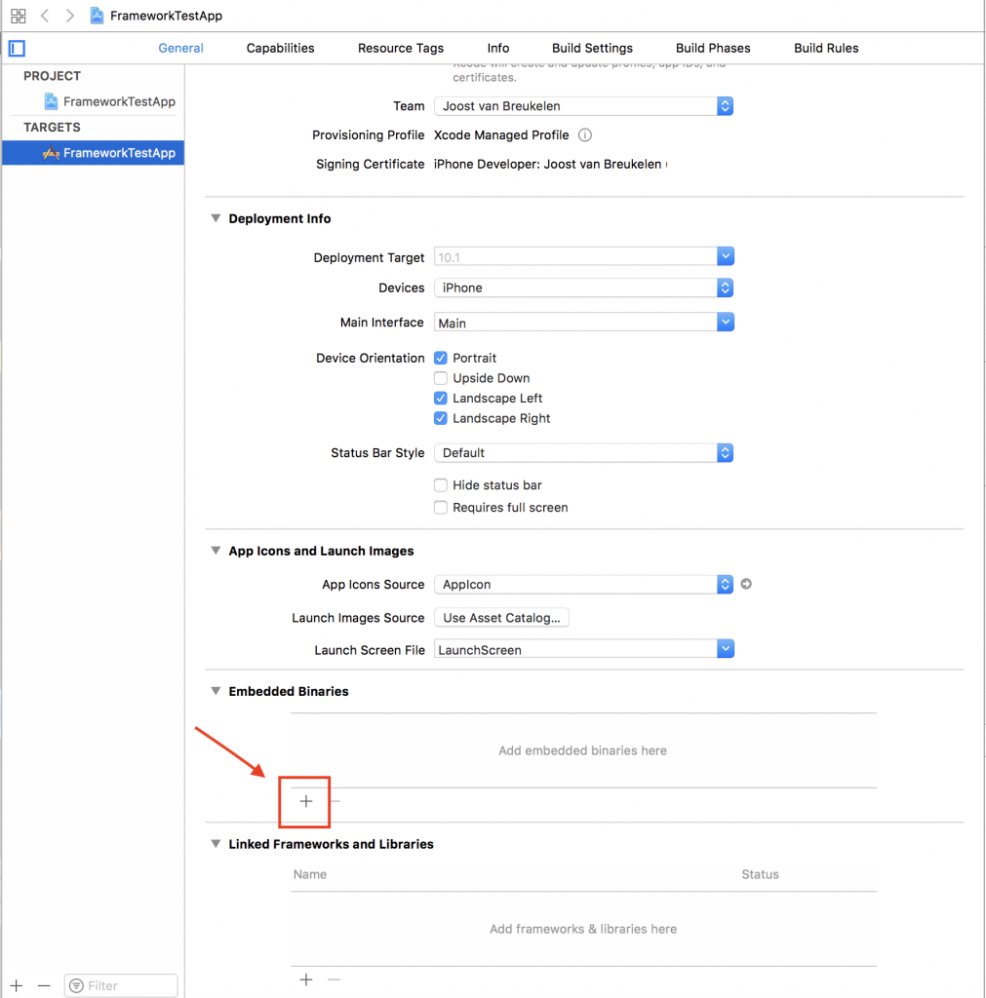Add a linked framework with plus
The image size is (986, 998).
pyautogui.click(x=305, y=979)
